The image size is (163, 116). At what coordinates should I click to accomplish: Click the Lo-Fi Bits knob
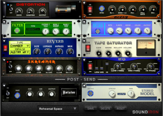coord(110,31)
